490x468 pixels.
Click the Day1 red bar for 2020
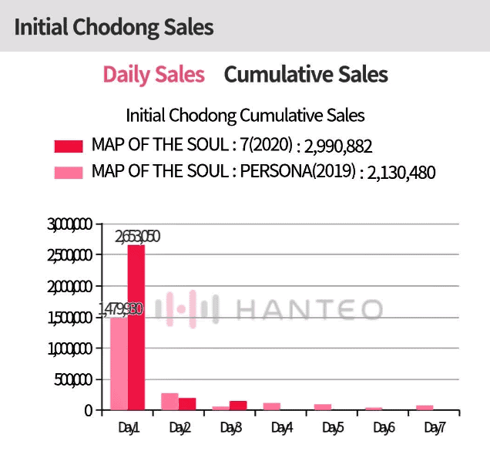136,328
